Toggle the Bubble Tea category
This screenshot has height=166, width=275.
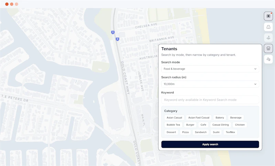[x=173, y=125]
